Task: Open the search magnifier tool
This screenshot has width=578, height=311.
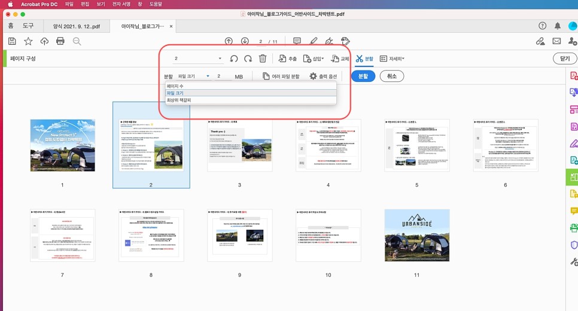Action: pos(77,41)
